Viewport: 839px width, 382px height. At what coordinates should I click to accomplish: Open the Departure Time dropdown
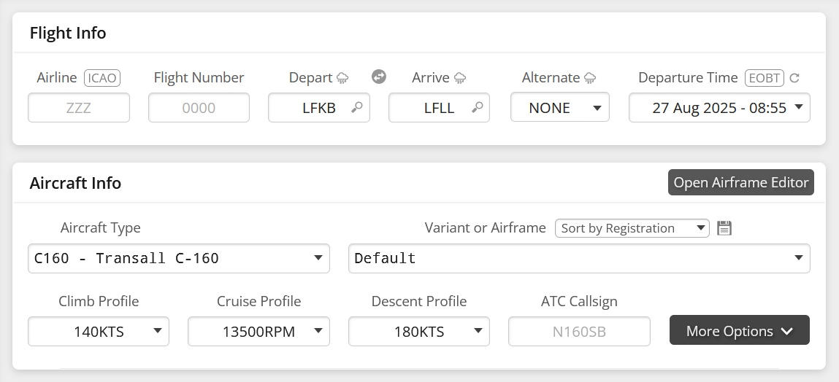719,108
